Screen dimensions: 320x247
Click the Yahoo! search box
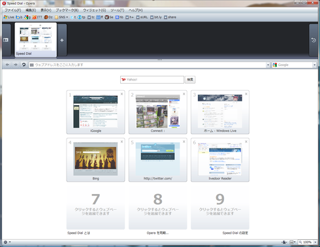coord(152,80)
